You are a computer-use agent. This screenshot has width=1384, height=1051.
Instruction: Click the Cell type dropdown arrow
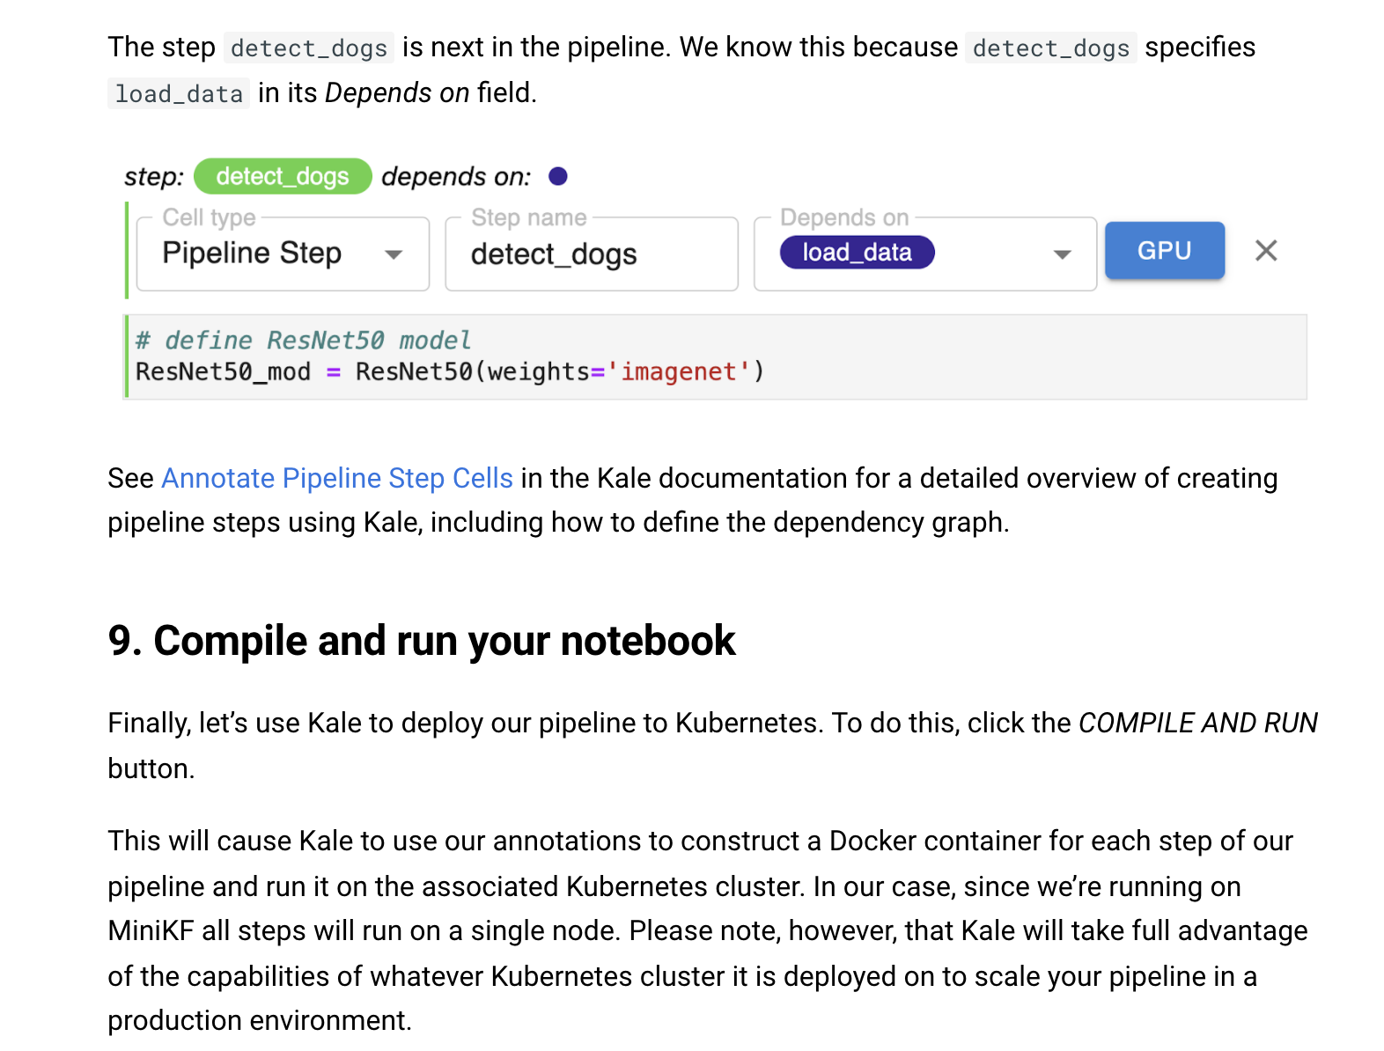tap(394, 254)
